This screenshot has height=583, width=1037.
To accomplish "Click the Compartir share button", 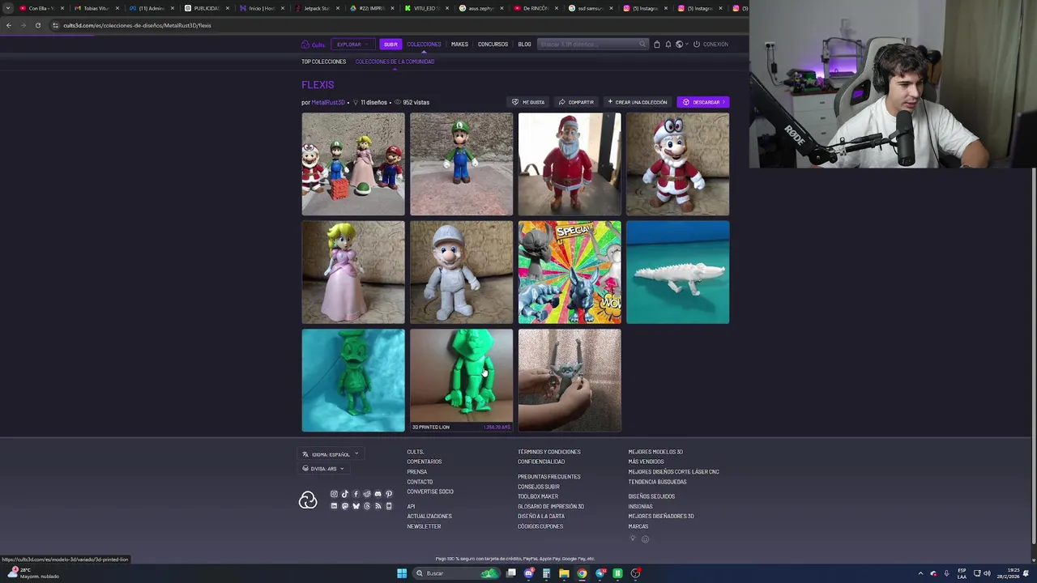I will click(576, 102).
